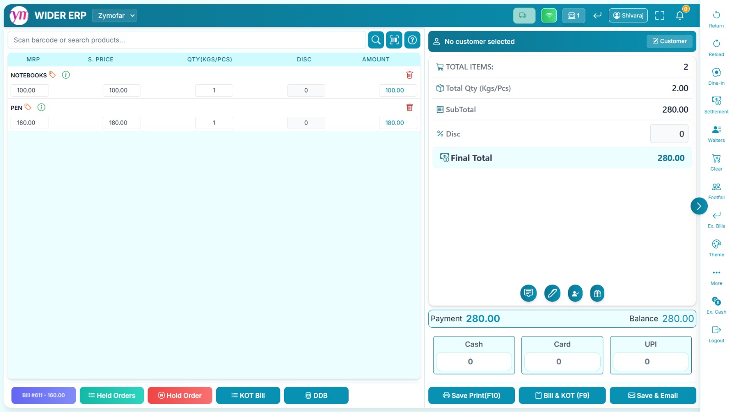Click the info icon next to NOTEBOOKS
733x412 pixels.
click(66, 75)
